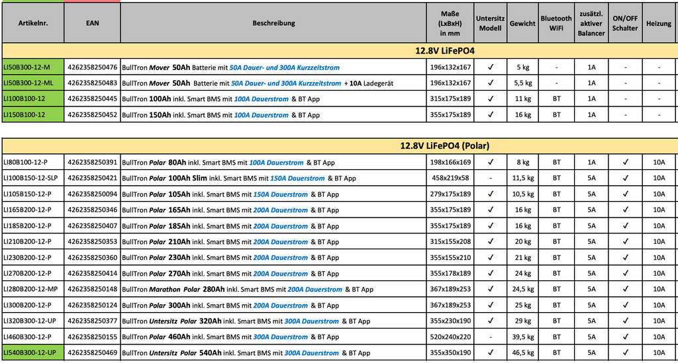Select the ON/OFF Schalter column header

coord(625,23)
